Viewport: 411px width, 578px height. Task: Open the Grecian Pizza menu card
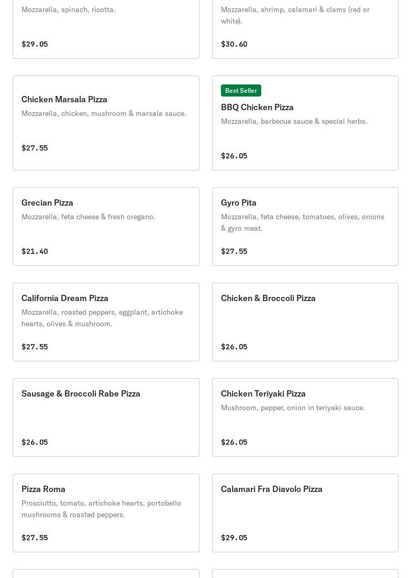(106, 227)
